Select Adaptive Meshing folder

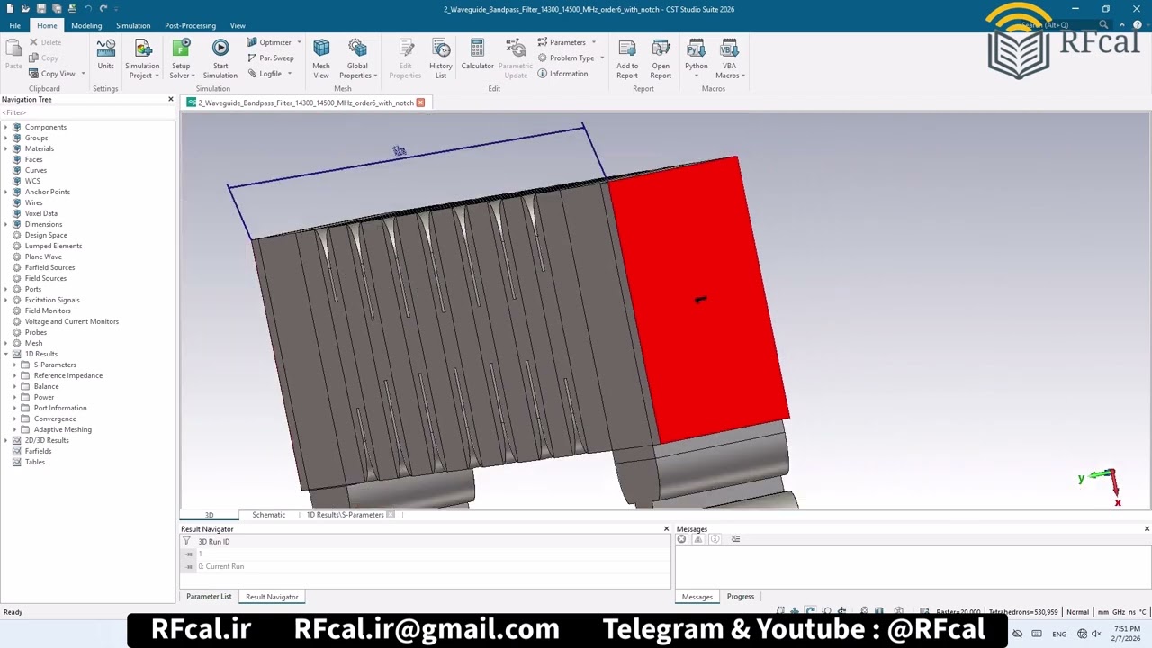[62, 429]
